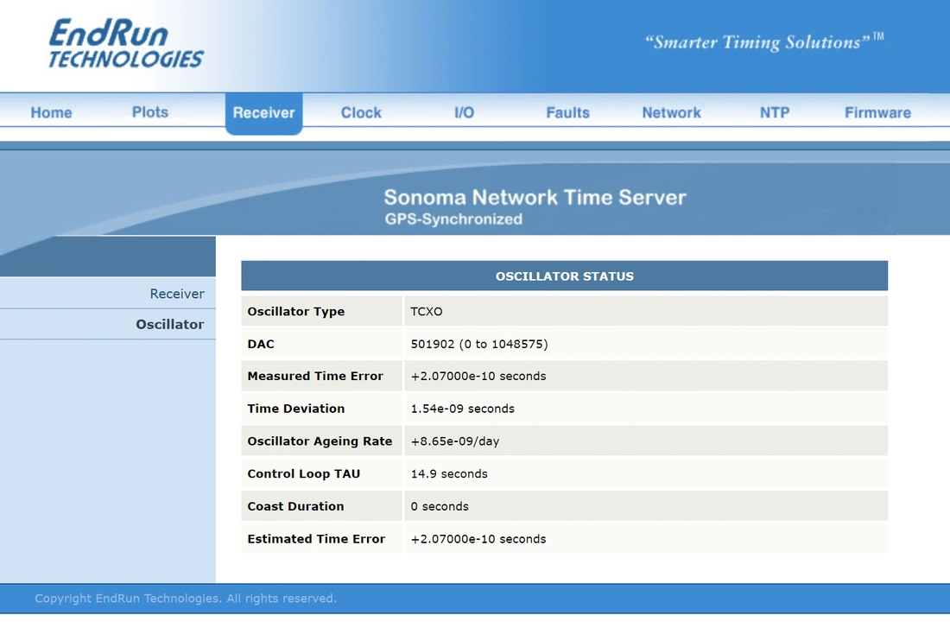Click the Measured Time Error label
Viewport: 950px width, 628px height.
coord(315,376)
